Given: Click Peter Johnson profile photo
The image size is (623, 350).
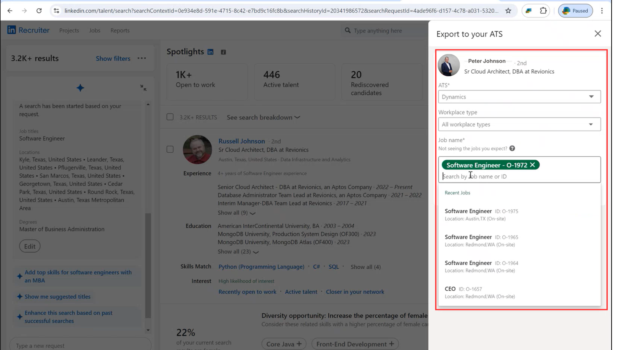Looking at the screenshot, I should click(x=448, y=65).
